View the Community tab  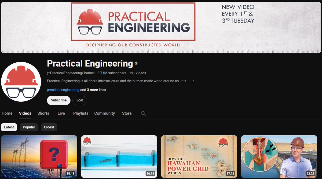click(x=105, y=113)
